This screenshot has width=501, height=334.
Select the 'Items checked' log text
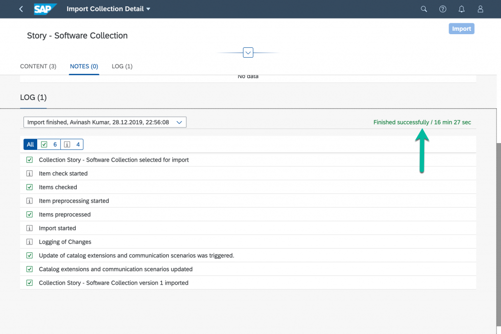pyautogui.click(x=58, y=187)
